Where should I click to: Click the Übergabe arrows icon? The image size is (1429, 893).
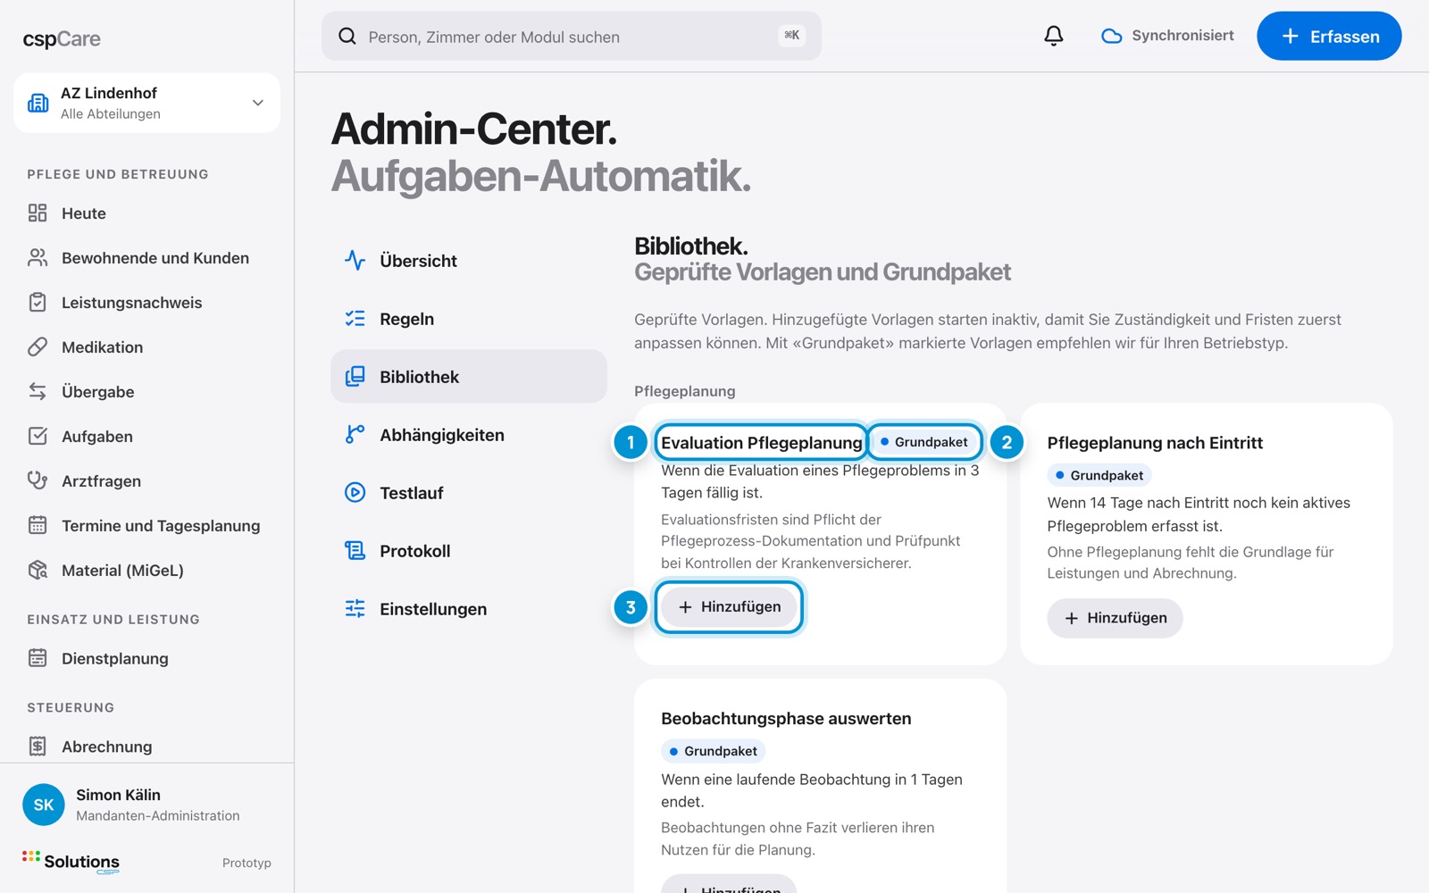(x=38, y=391)
